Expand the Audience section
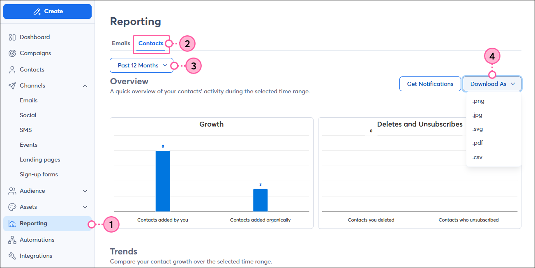This screenshot has width=535, height=268. click(x=85, y=191)
